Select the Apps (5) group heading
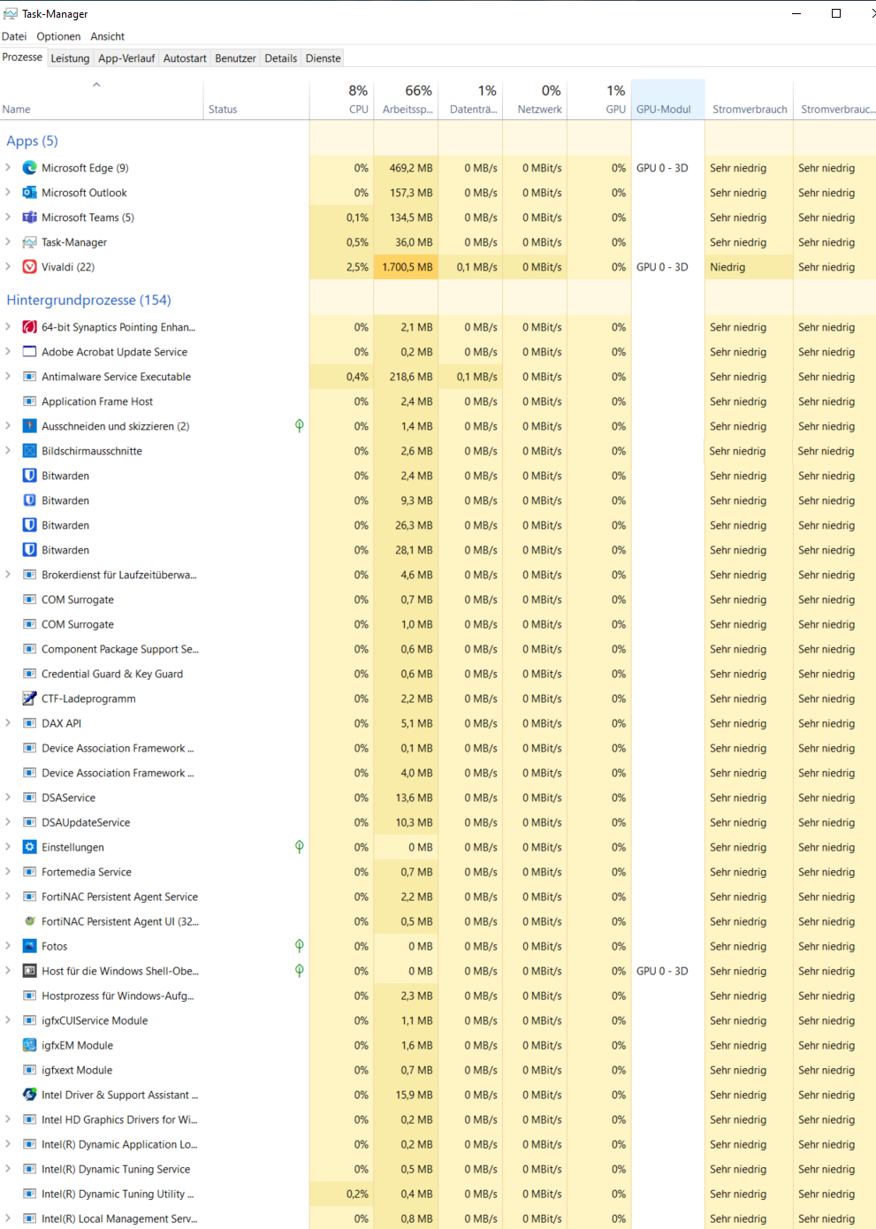 pos(32,141)
